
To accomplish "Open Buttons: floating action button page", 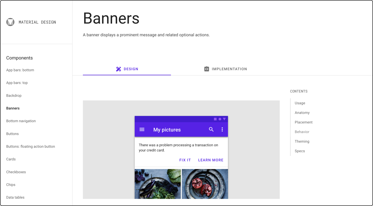I will (31, 146).
